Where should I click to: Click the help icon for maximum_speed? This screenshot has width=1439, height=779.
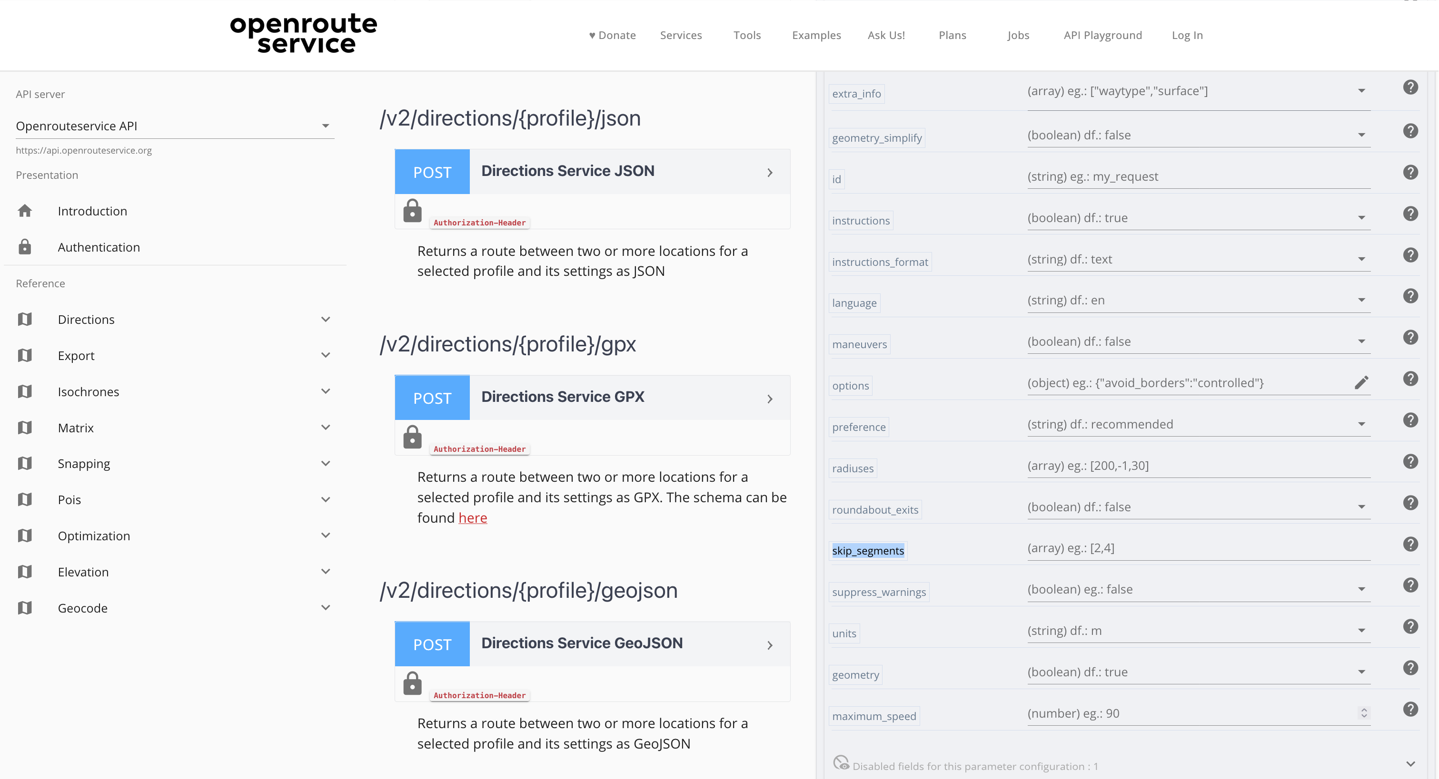[1410, 709]
